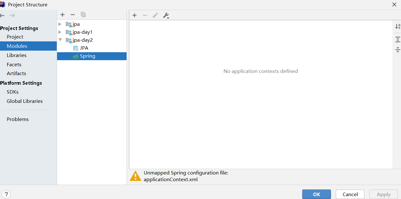Collapse the jpa-day2 module node
Screen dimensions: 401x199
[x=60, y=40]
